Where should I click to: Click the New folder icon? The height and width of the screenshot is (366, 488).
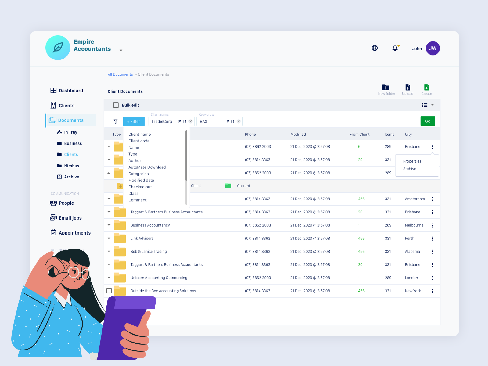[x=386, y=88]
